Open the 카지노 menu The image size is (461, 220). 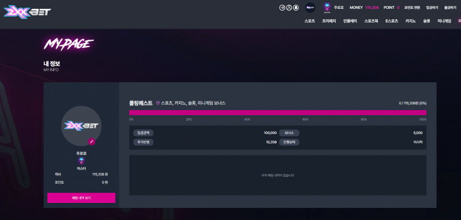click(410, 21)
